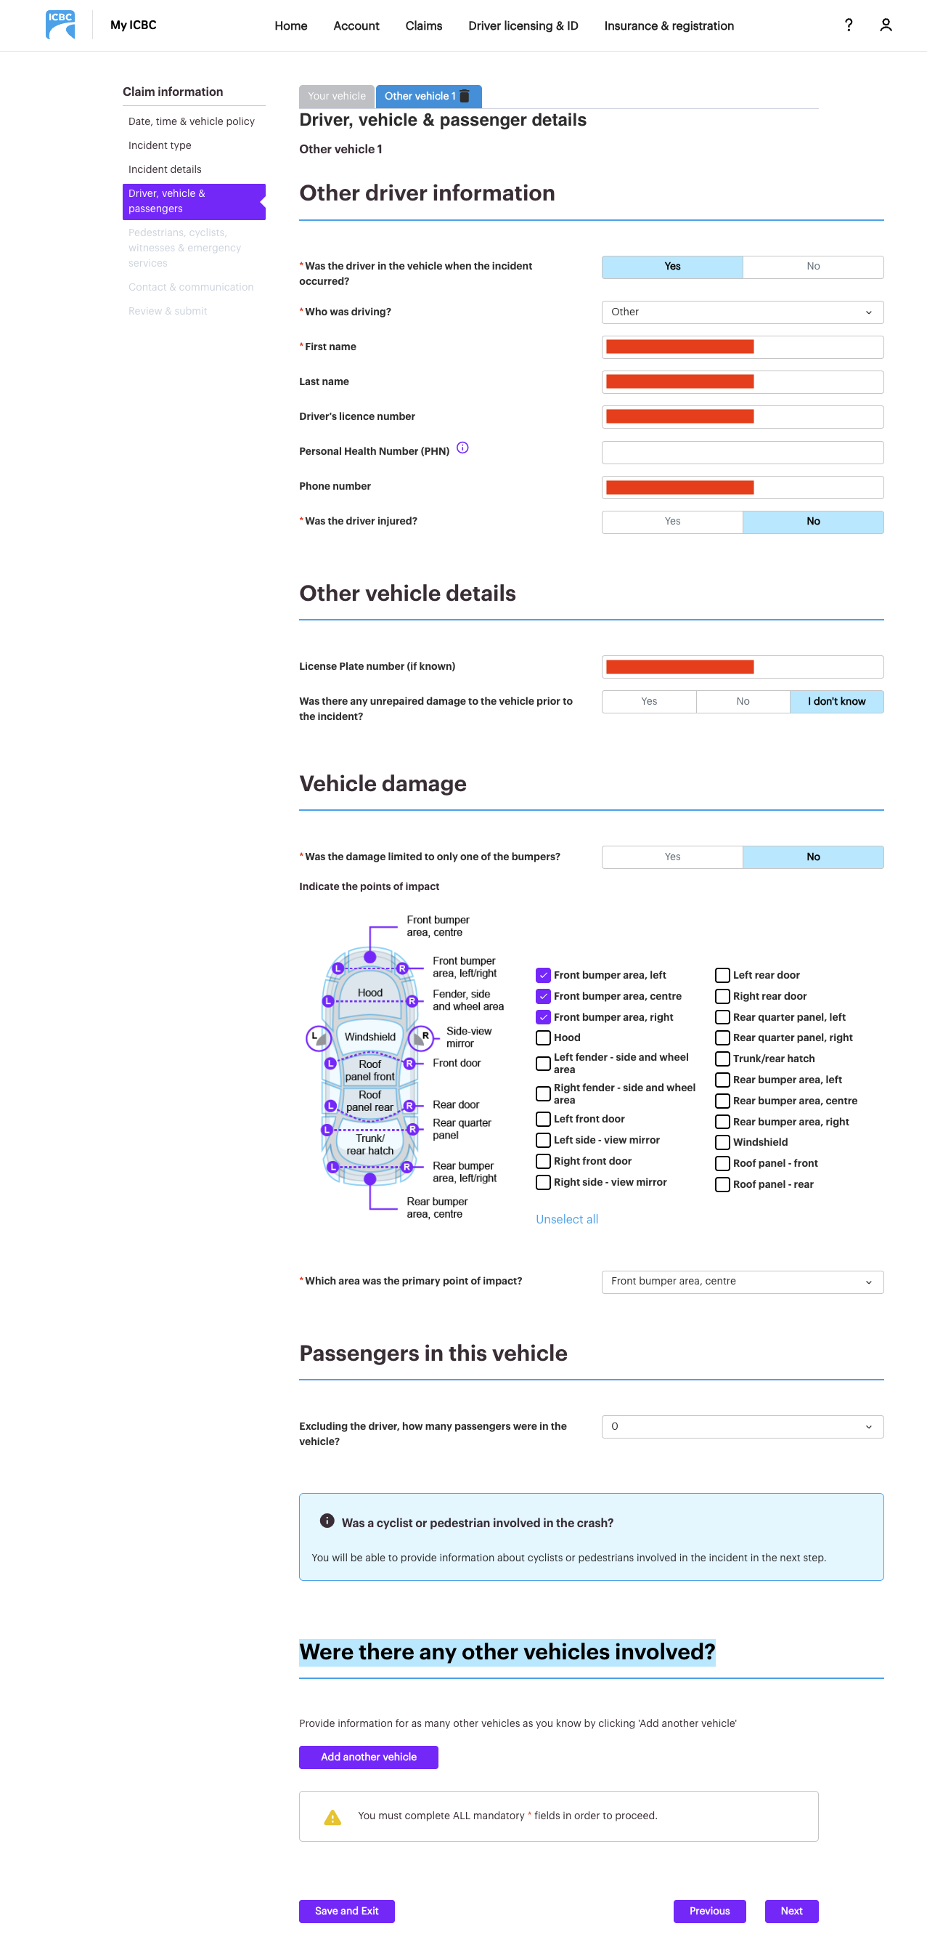
Task: Switch to the Your vehicle tab
Action: (x=336, y=96)
